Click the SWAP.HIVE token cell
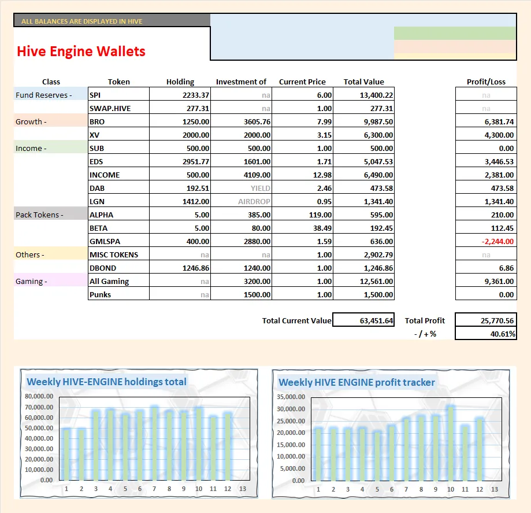This screenshot has height=513, width=531. click(x=118, y=108)
